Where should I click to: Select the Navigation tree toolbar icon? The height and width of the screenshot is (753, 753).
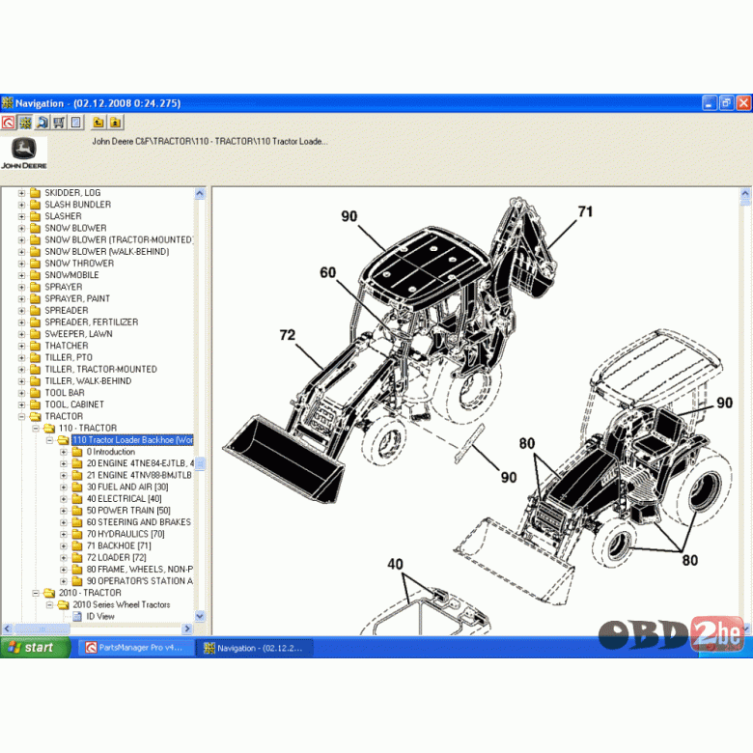(x=25, y=123)
